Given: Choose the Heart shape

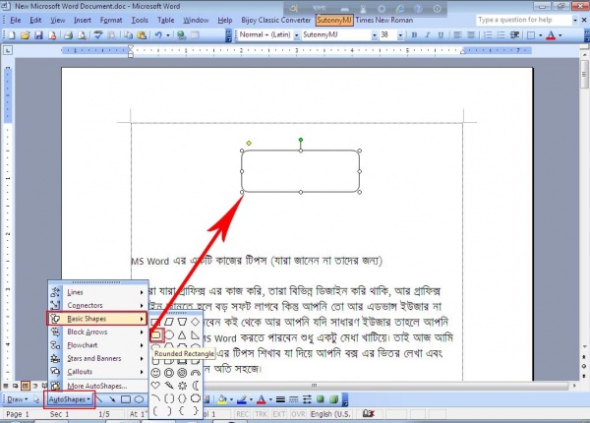Looking at the screenshot, I should tap(155, 386).
